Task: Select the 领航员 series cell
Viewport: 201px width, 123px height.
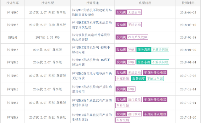Action: point(13,37)
